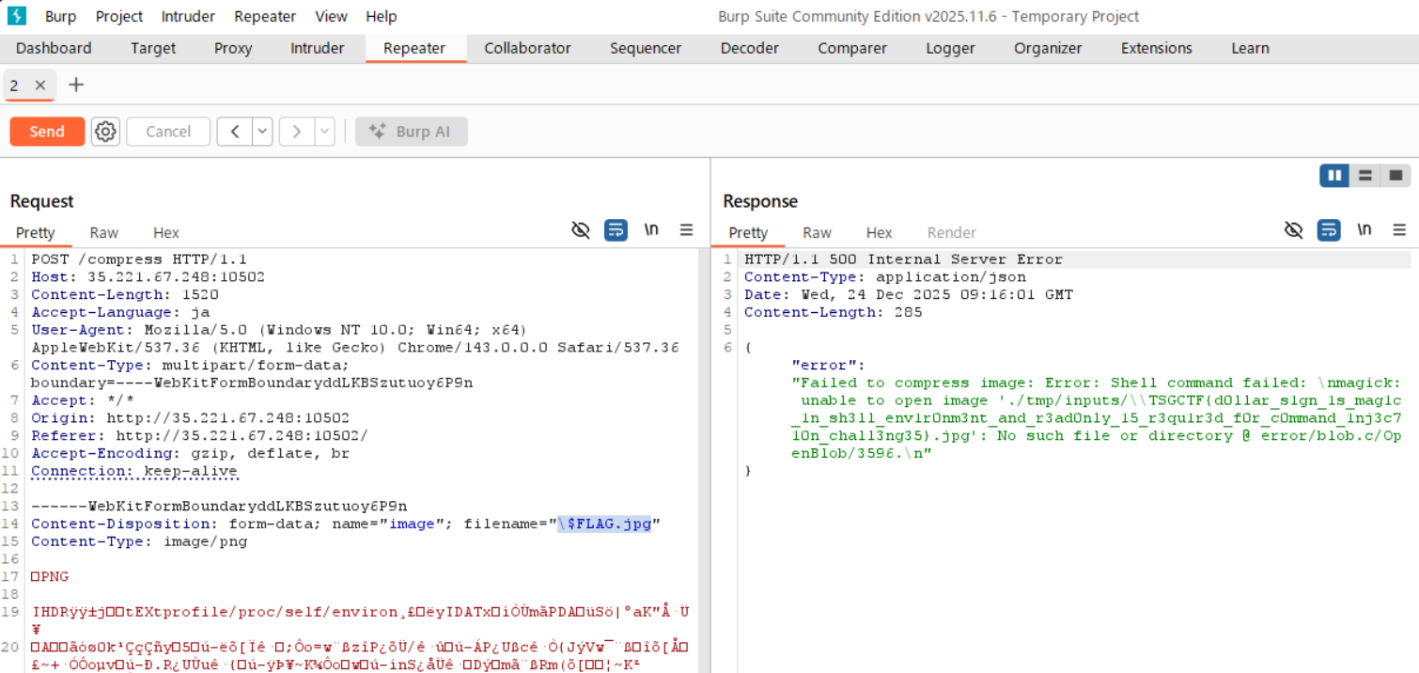Switch to Collaborator tab
The image size is (1419, 673).
[527, 48]
